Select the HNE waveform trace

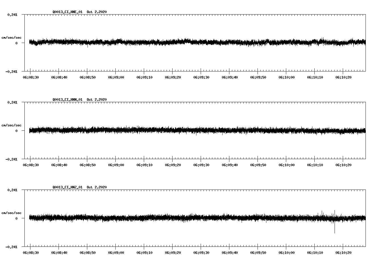pyautogui.click(x=171, y=42)
